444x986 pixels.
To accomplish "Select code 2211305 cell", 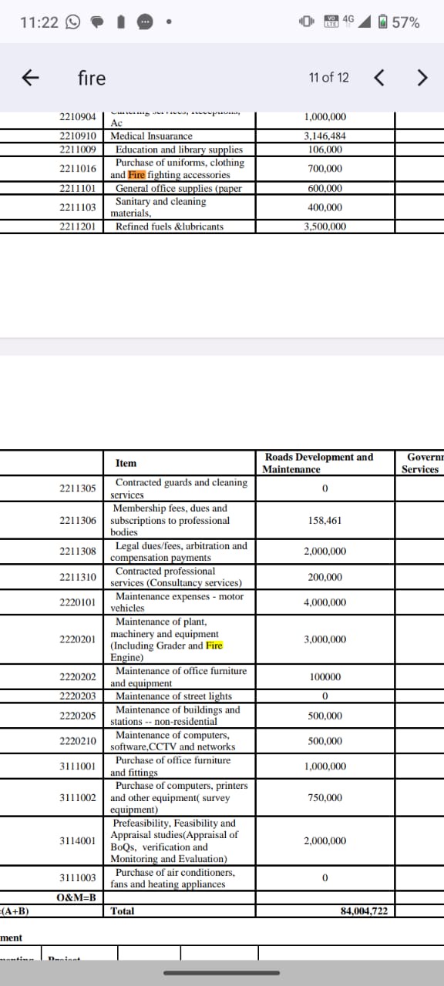I will click(x=77, y=488).
